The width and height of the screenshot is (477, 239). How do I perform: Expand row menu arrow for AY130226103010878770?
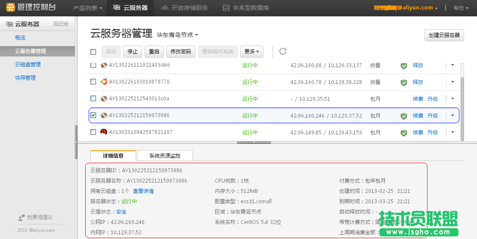pos(452,82)
